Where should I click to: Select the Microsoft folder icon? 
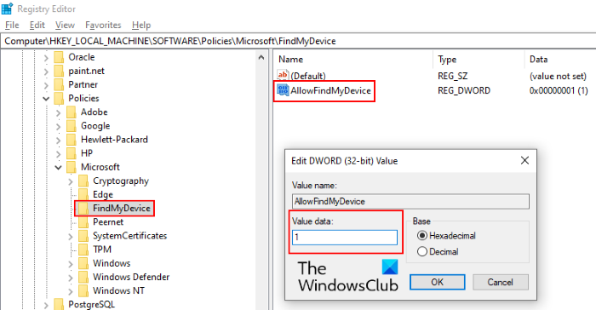[71, 167]
